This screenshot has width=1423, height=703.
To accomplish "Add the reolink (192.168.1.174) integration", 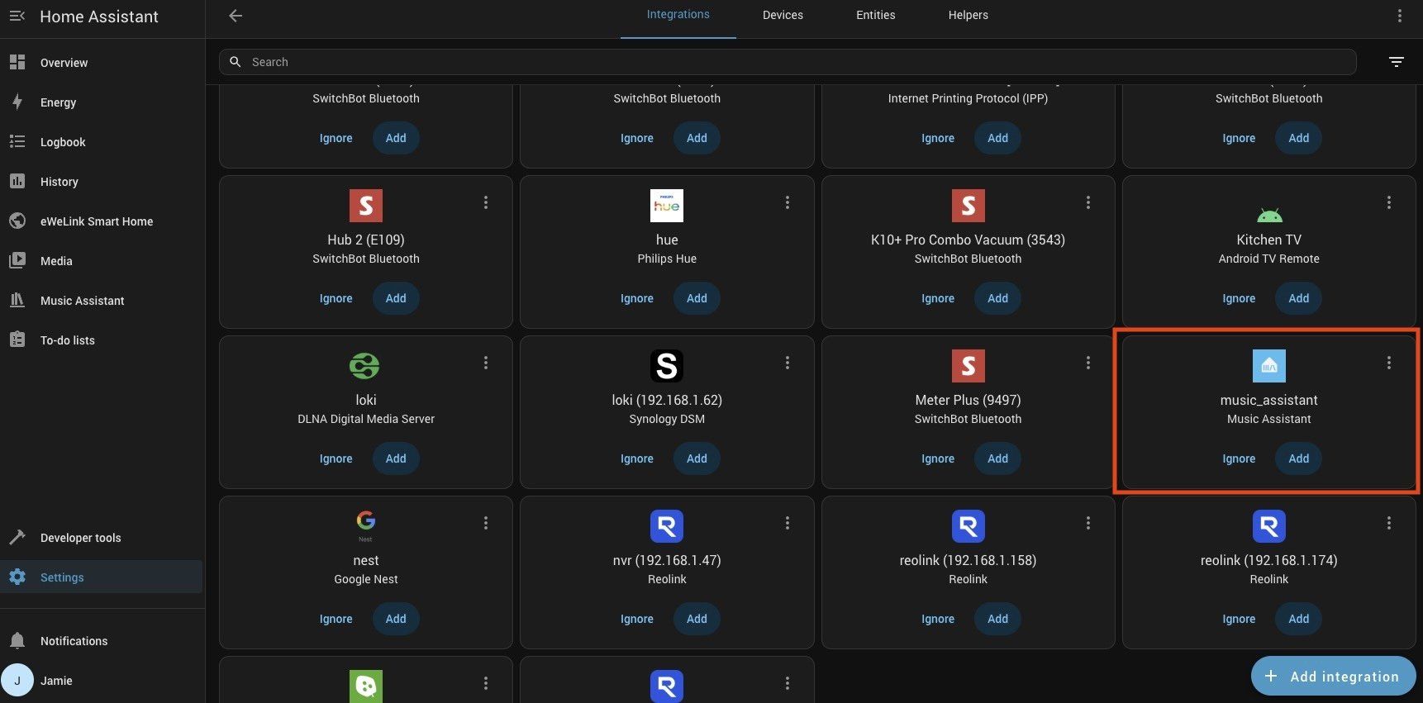I will (x=1299, y=619).
